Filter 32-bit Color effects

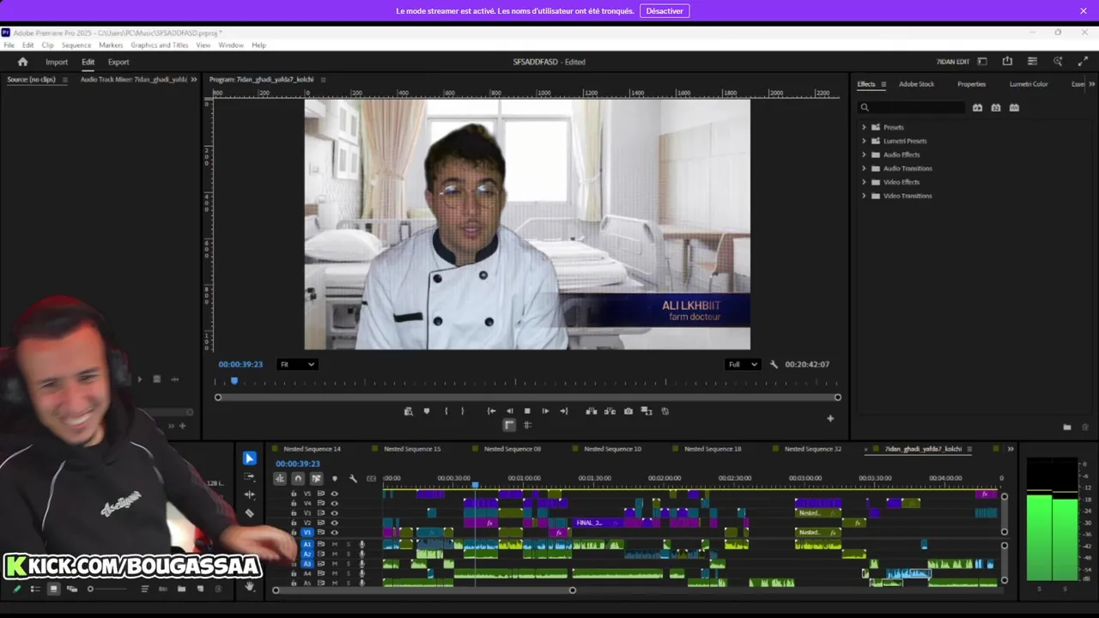click(x=996, y=107)
